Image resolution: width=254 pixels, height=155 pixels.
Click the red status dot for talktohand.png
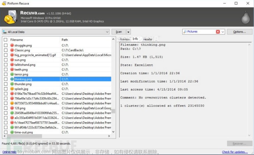point(12,65)
